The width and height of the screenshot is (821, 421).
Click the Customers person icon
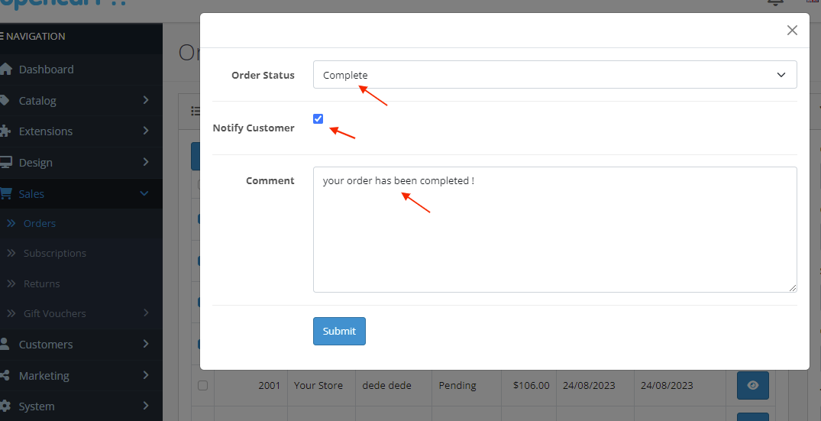coord(5,345)
